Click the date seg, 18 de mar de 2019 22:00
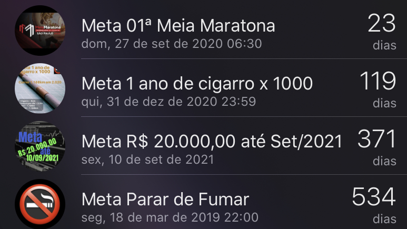This screenshot has width=407, height=229. pos(170,217)
